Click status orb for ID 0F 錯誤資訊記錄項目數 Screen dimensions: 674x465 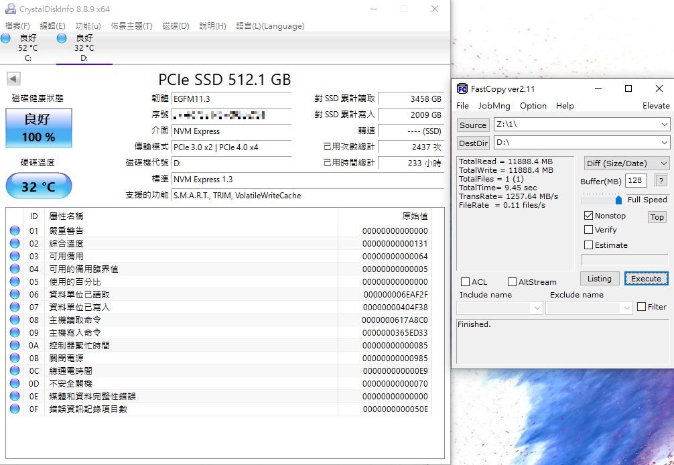pos(15,409)
